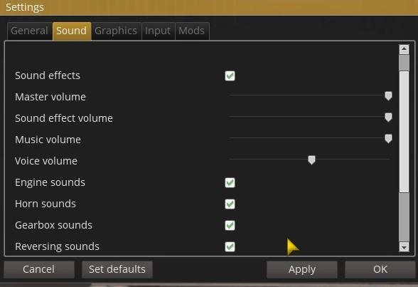Click the Music volume slider handle

point(388,139)
